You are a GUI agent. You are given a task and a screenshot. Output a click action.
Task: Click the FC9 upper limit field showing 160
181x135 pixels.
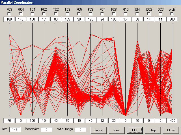tap(9, 19)
